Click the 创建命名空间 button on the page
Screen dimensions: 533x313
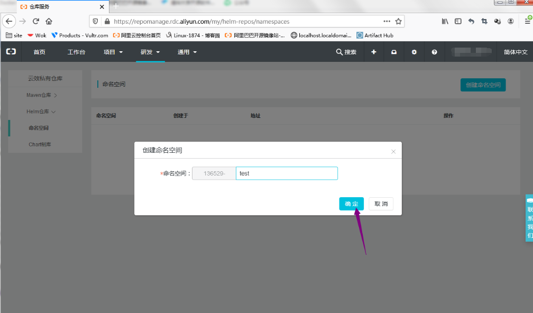[x=483, y=85]
